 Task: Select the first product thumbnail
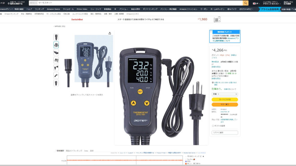(56, 37)
